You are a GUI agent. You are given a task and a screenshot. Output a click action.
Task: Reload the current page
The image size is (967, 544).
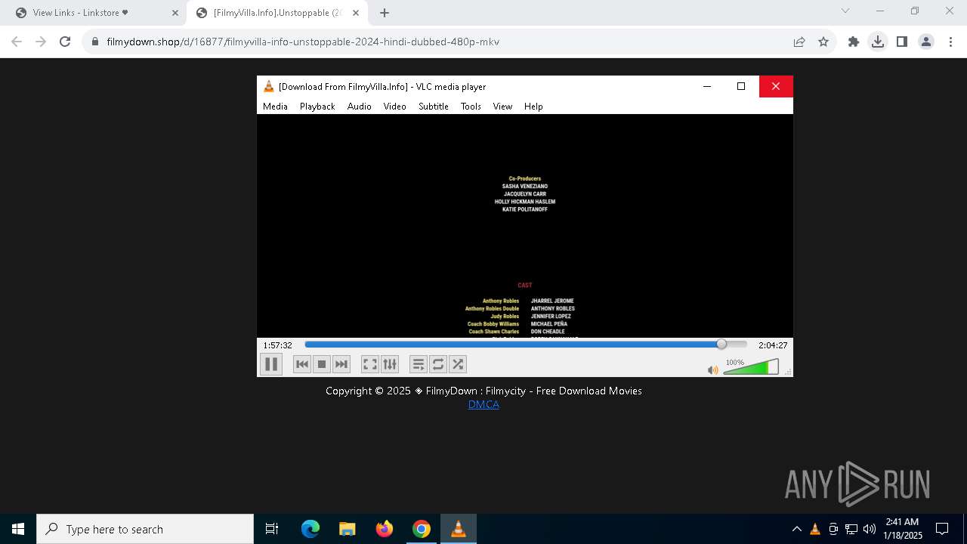tap(65, 42)
